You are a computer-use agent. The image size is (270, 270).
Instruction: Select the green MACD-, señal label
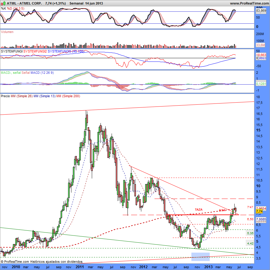pos(11,73)
